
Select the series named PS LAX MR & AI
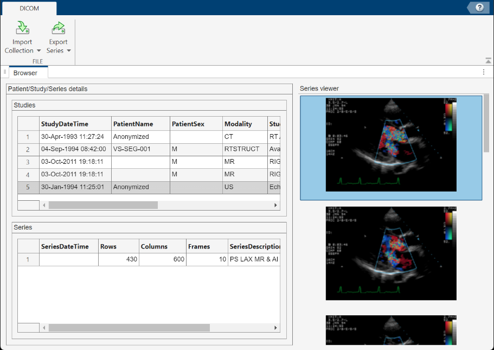(163, 259)
